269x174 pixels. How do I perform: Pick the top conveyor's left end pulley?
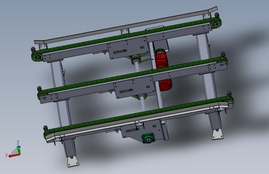coord(37,57)
